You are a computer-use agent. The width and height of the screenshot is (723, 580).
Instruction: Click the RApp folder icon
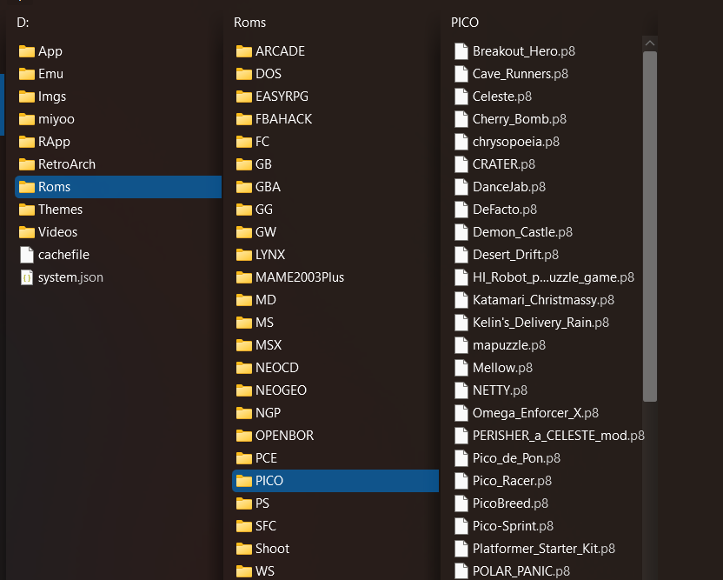(x=27, y=142)
